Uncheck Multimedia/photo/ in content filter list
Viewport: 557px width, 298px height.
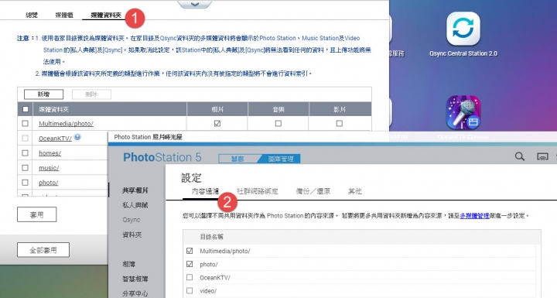coord(190,251)
